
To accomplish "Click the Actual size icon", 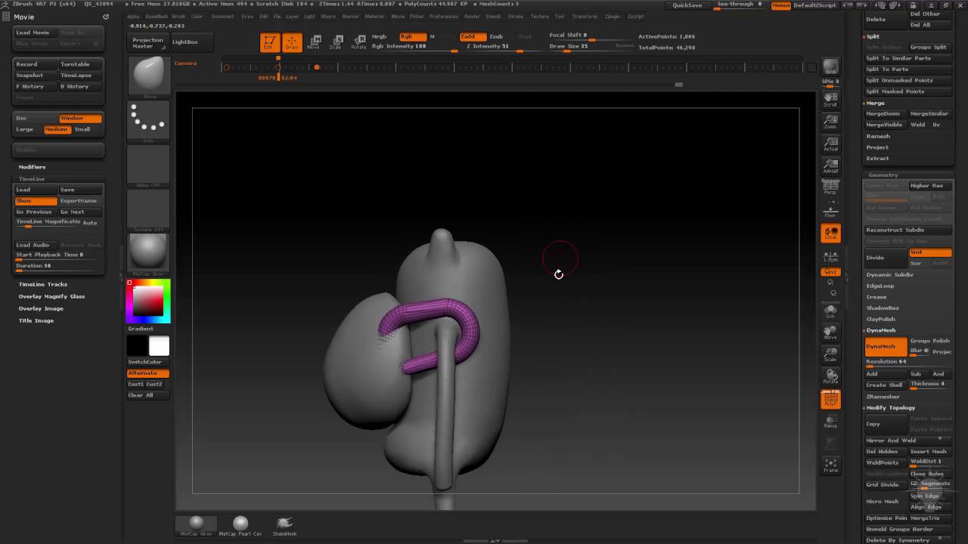I will pyautogui.click(x=830, y=144).
